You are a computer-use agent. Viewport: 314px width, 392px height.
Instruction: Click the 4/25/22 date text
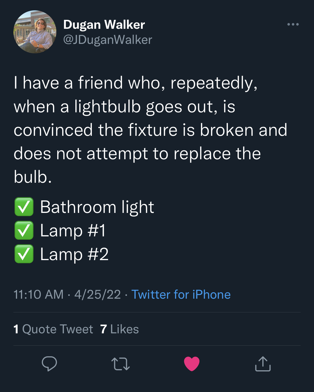coord(97,294)
